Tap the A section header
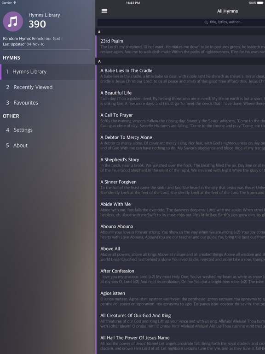This screenshot has width=265, height=354. click(180, 61)
